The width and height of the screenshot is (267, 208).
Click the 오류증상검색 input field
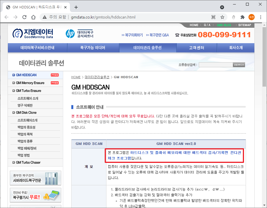(216, 65)
